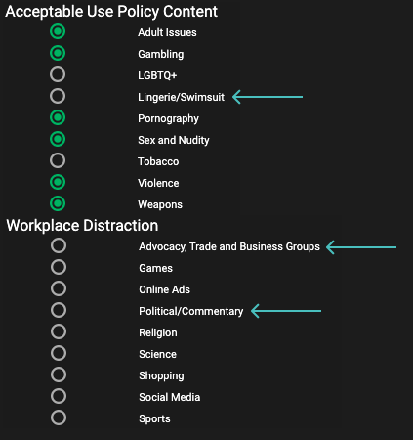The image size is (413, 440).
Task: Enable the Social Media radio button
Action: (59, 396)
